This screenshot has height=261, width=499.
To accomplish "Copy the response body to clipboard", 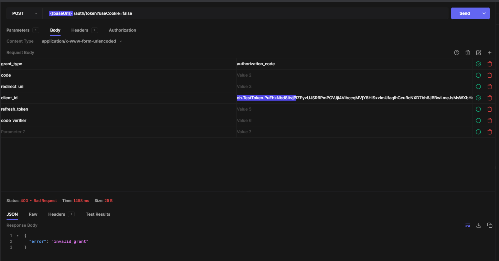I will click(x=490, y=225).
